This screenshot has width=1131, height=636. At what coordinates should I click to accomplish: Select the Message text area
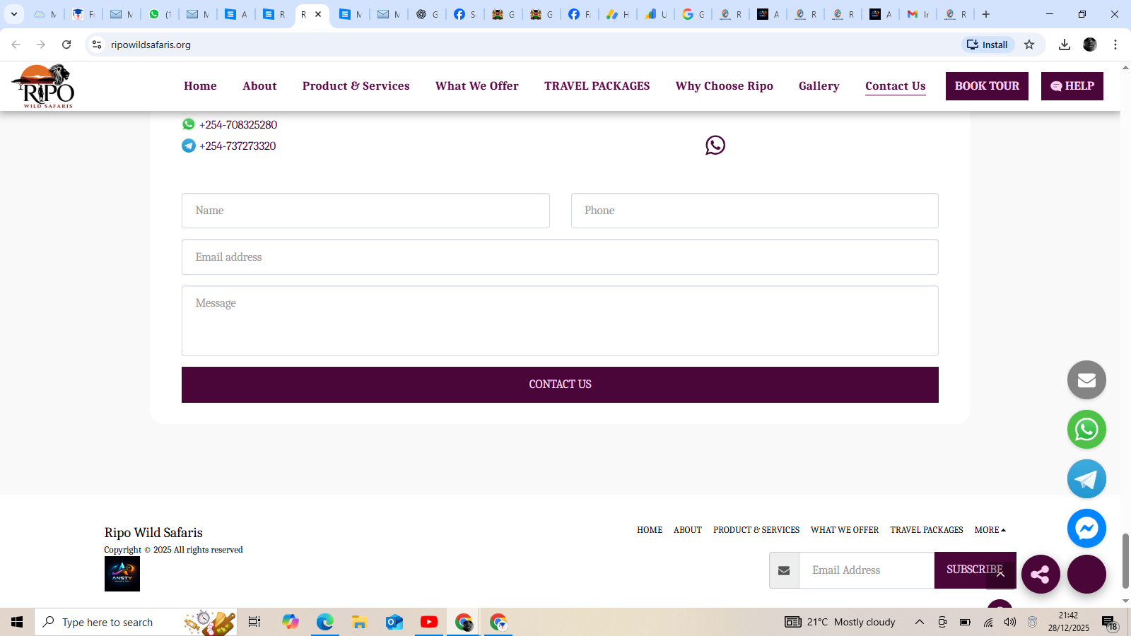click(x=560, y=321)
